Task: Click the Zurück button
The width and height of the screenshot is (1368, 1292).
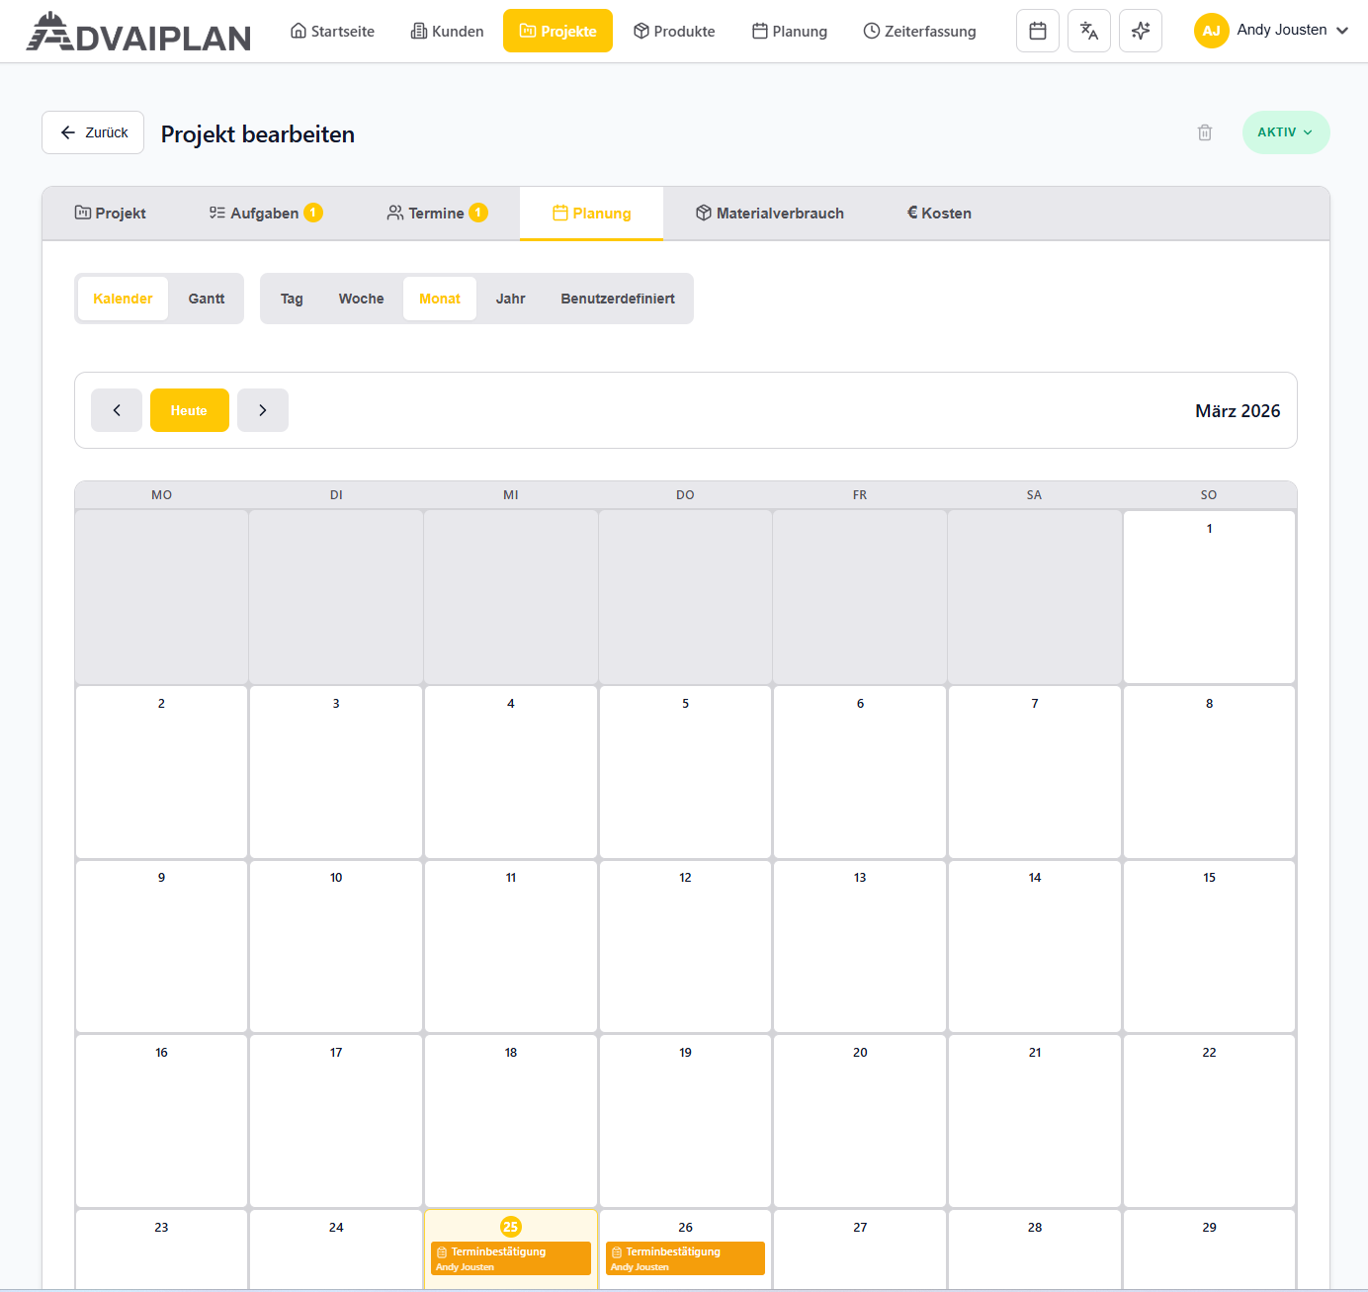Action: point(92,131)
